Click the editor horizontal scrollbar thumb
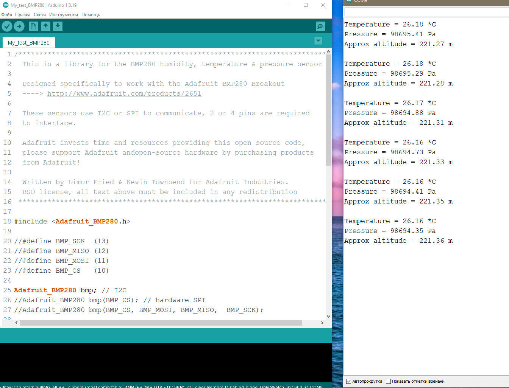509x388 pixels. [161, 323]
